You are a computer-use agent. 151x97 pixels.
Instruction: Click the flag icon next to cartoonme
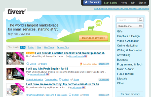click(84, 87)
